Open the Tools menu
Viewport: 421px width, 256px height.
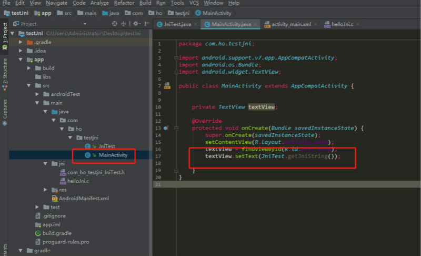coord(177,3)
